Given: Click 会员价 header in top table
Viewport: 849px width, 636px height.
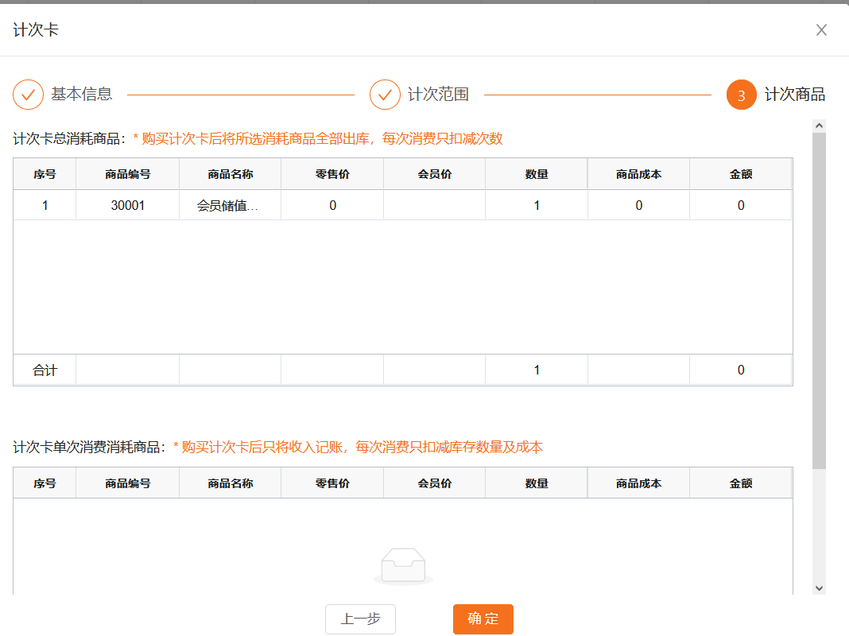Looking at the screenshot, I should click(435, 174).
